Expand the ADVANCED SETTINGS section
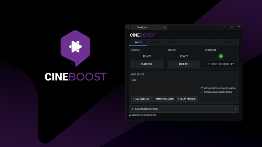The height and width of the screenshot is (147, 262). (x=184, y=109)
